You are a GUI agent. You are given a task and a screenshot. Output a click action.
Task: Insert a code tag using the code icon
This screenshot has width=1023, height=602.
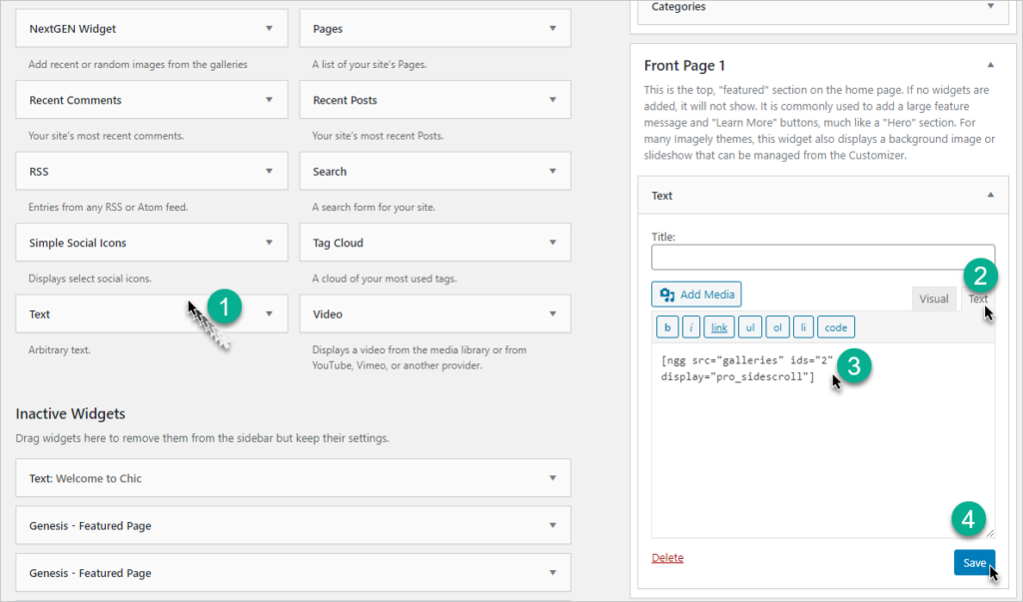[x=835, y=326]
